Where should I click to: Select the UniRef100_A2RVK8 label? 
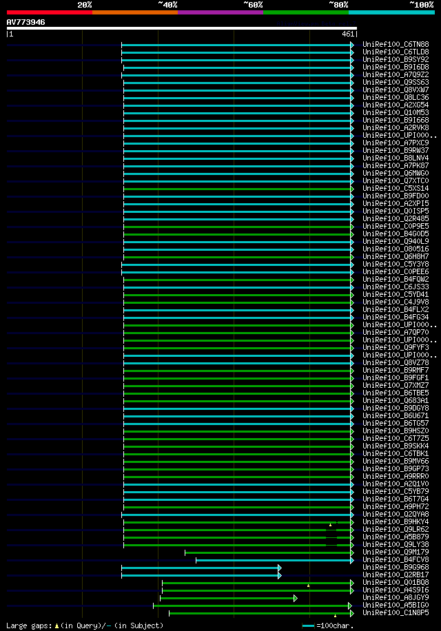coord(396,128)
